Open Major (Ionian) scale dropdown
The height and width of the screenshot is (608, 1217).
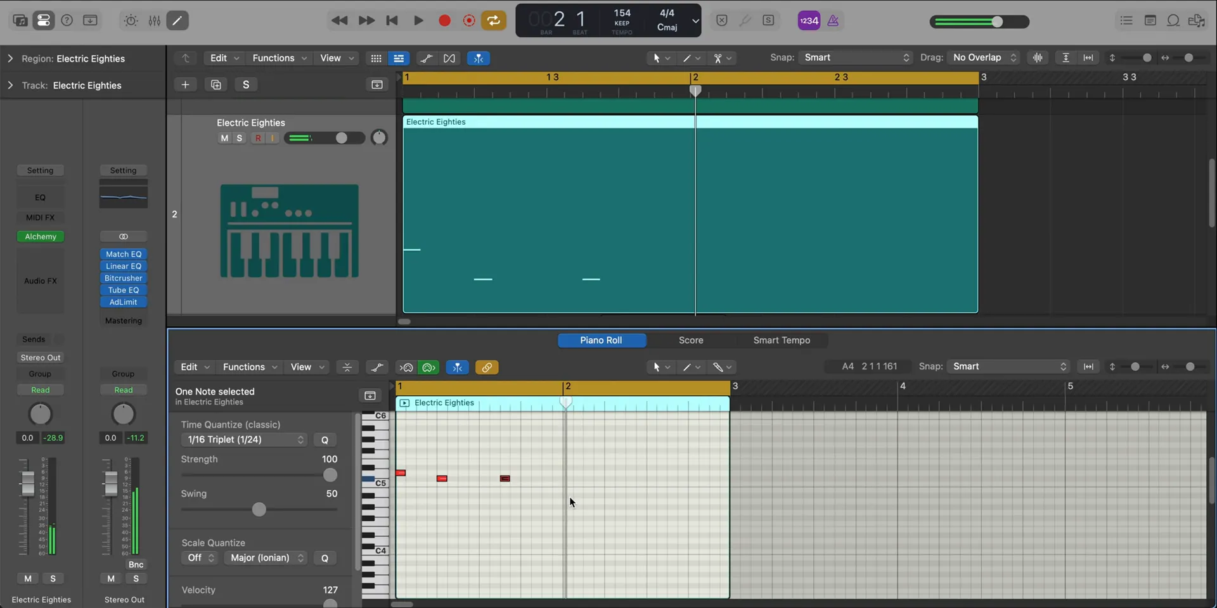click(266, 558)
